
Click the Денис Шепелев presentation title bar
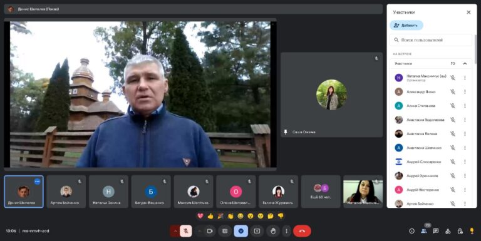(x=194, y=9)
